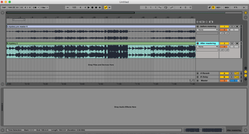Toggle the Computer MIDI Keyboard icon
This screenshot has width=249, height=134.
coord(213,7)
